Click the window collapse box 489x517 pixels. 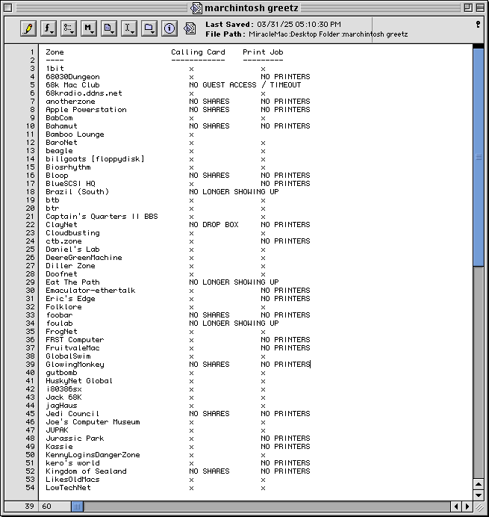tap(480, 7)
